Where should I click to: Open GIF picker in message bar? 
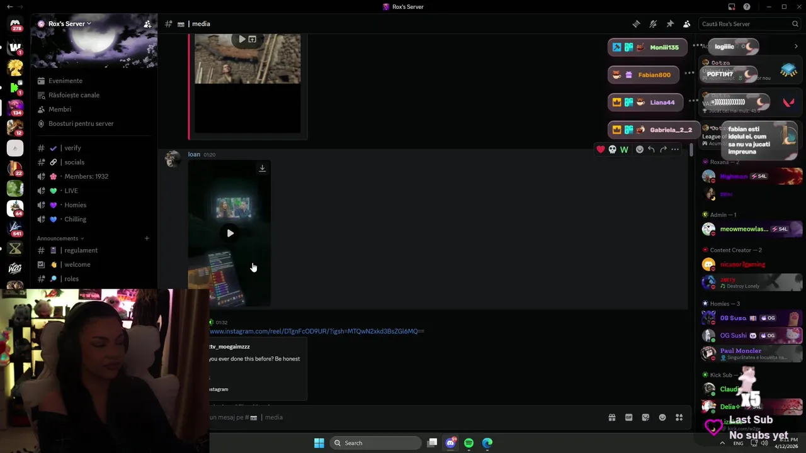tap(628, 417)
